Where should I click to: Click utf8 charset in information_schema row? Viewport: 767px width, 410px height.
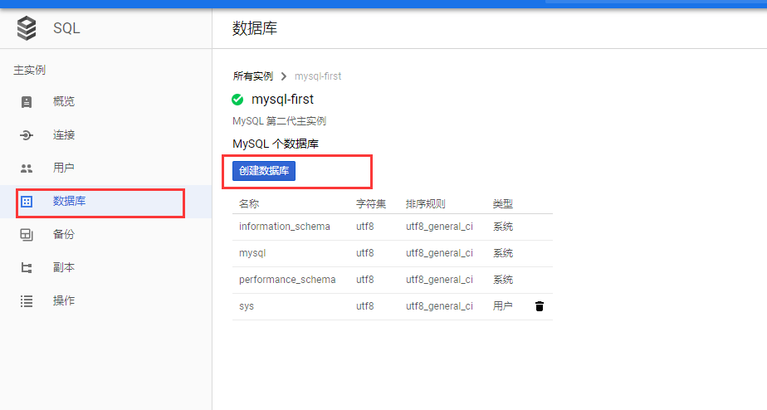[x=365, y=227]
